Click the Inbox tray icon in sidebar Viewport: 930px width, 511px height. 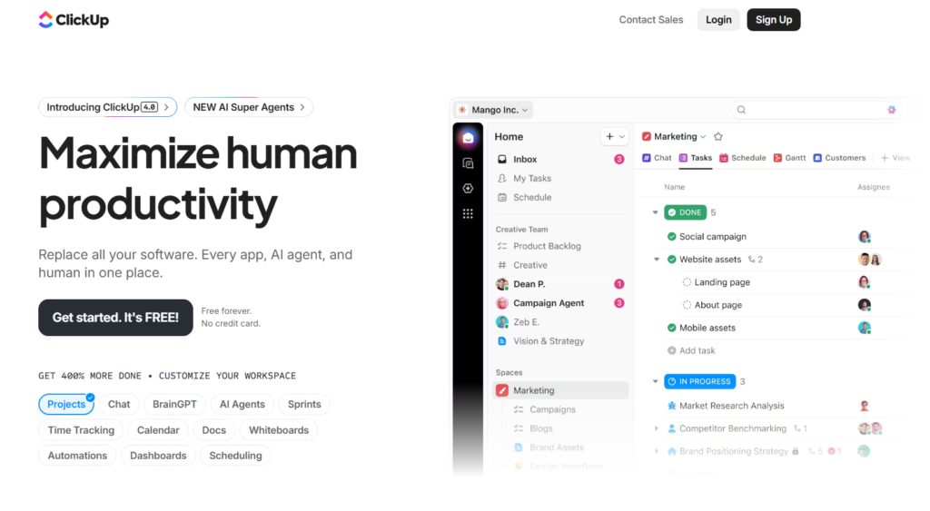[502, 160]
